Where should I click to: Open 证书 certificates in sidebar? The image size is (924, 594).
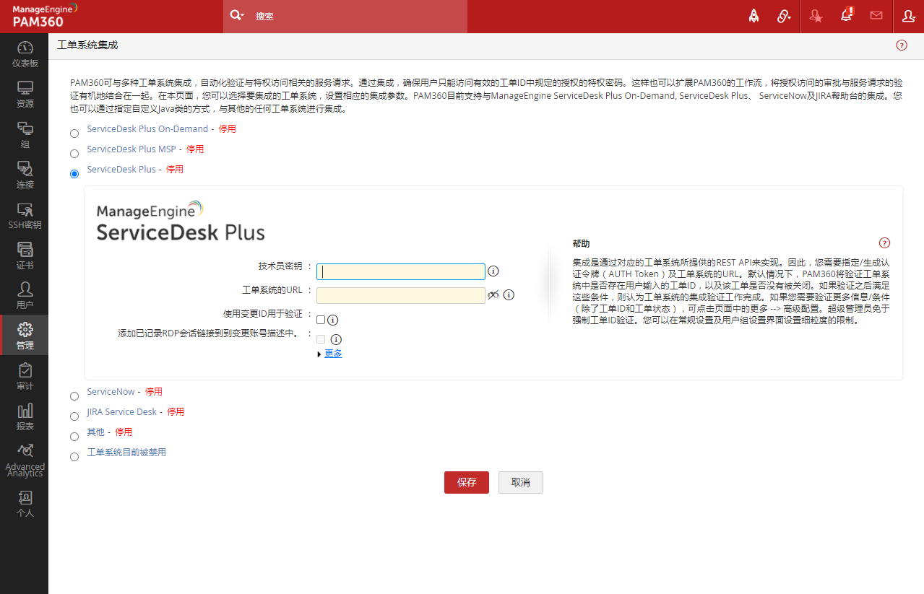pos(25,256)
